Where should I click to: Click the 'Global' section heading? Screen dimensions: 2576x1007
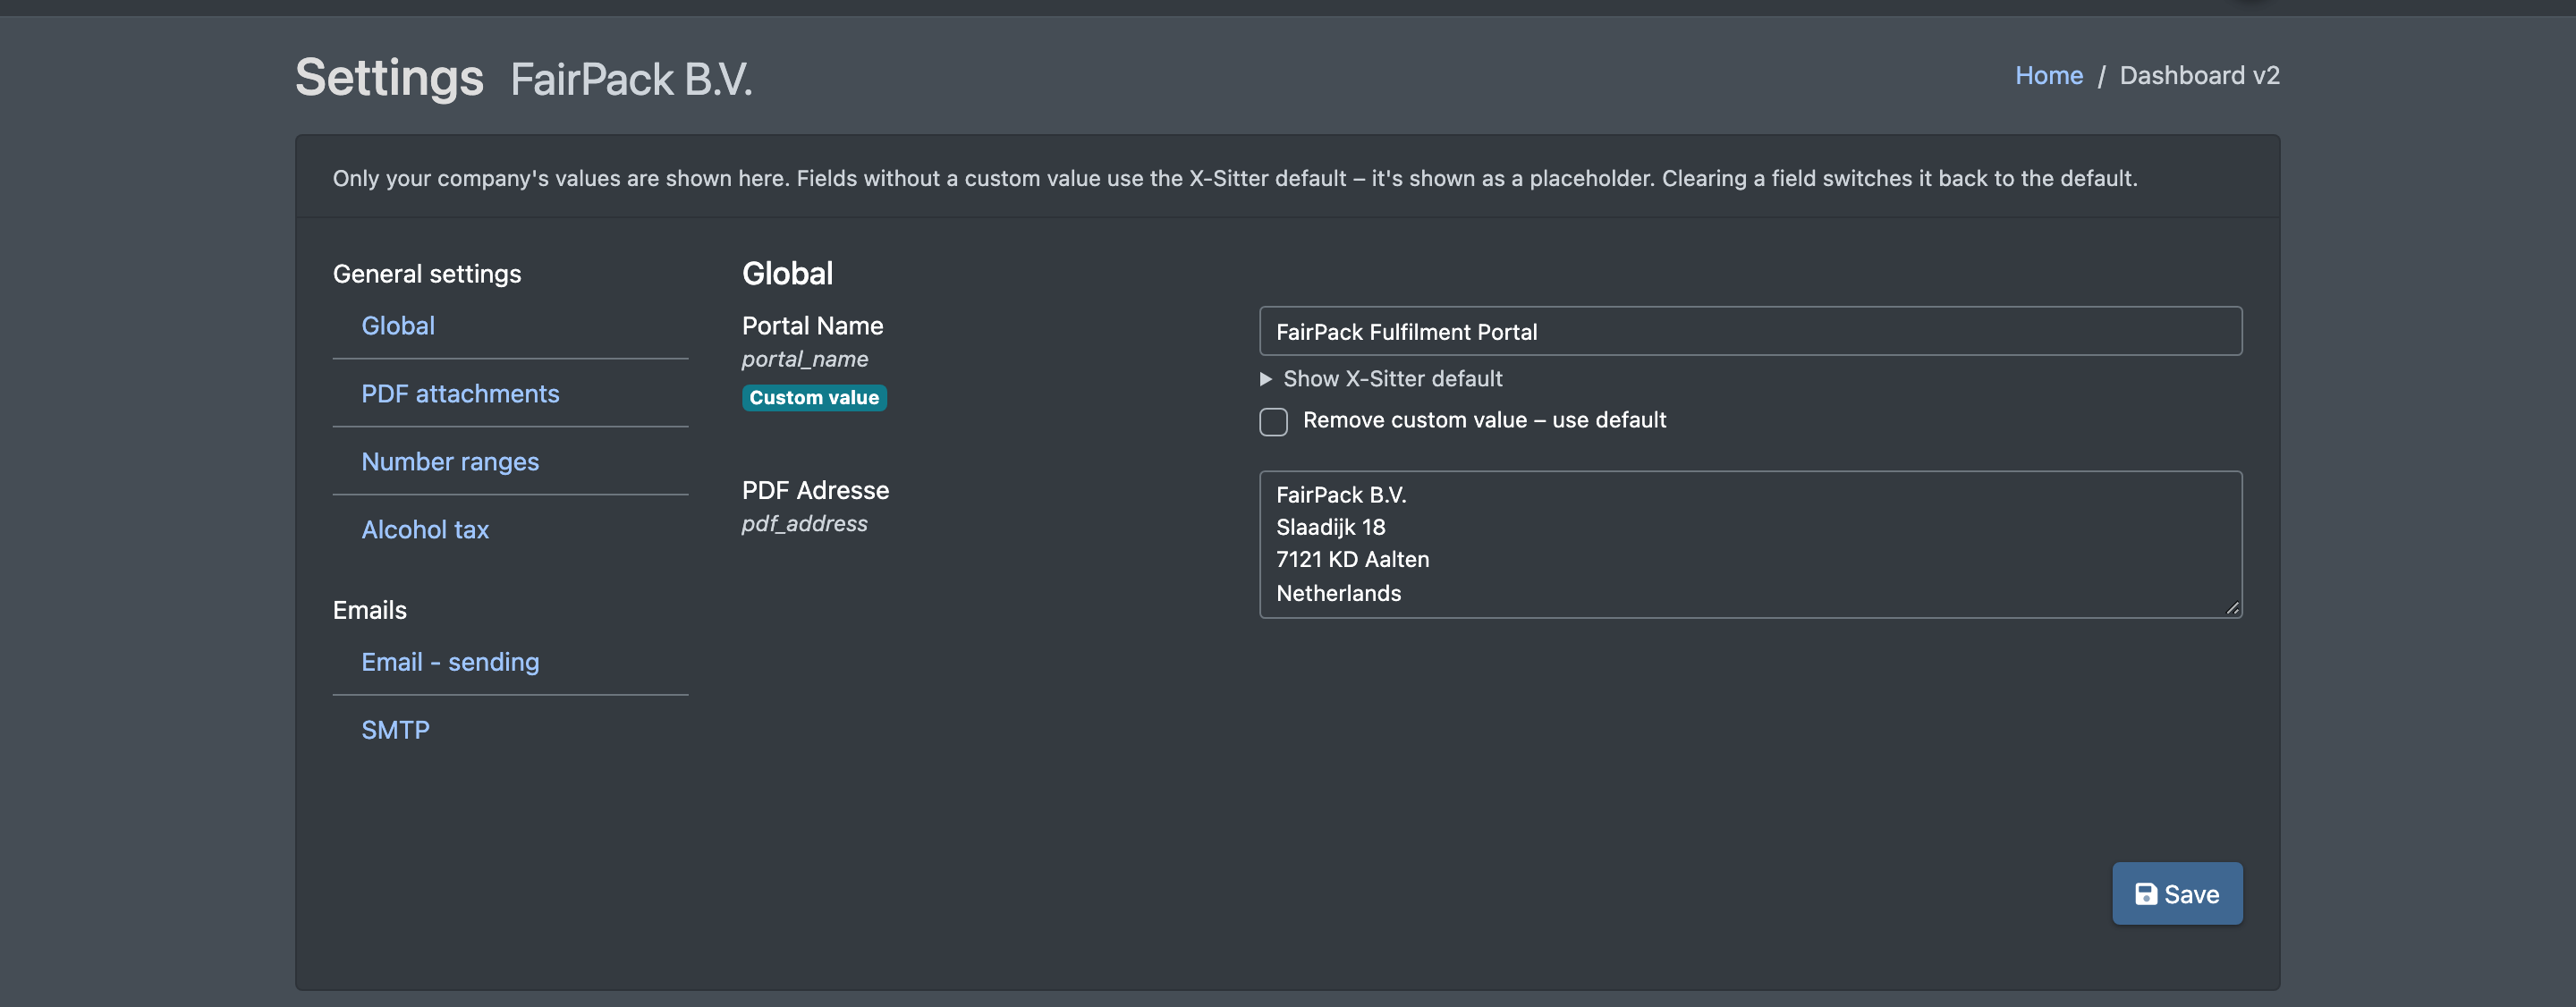(x=787, y=273)
